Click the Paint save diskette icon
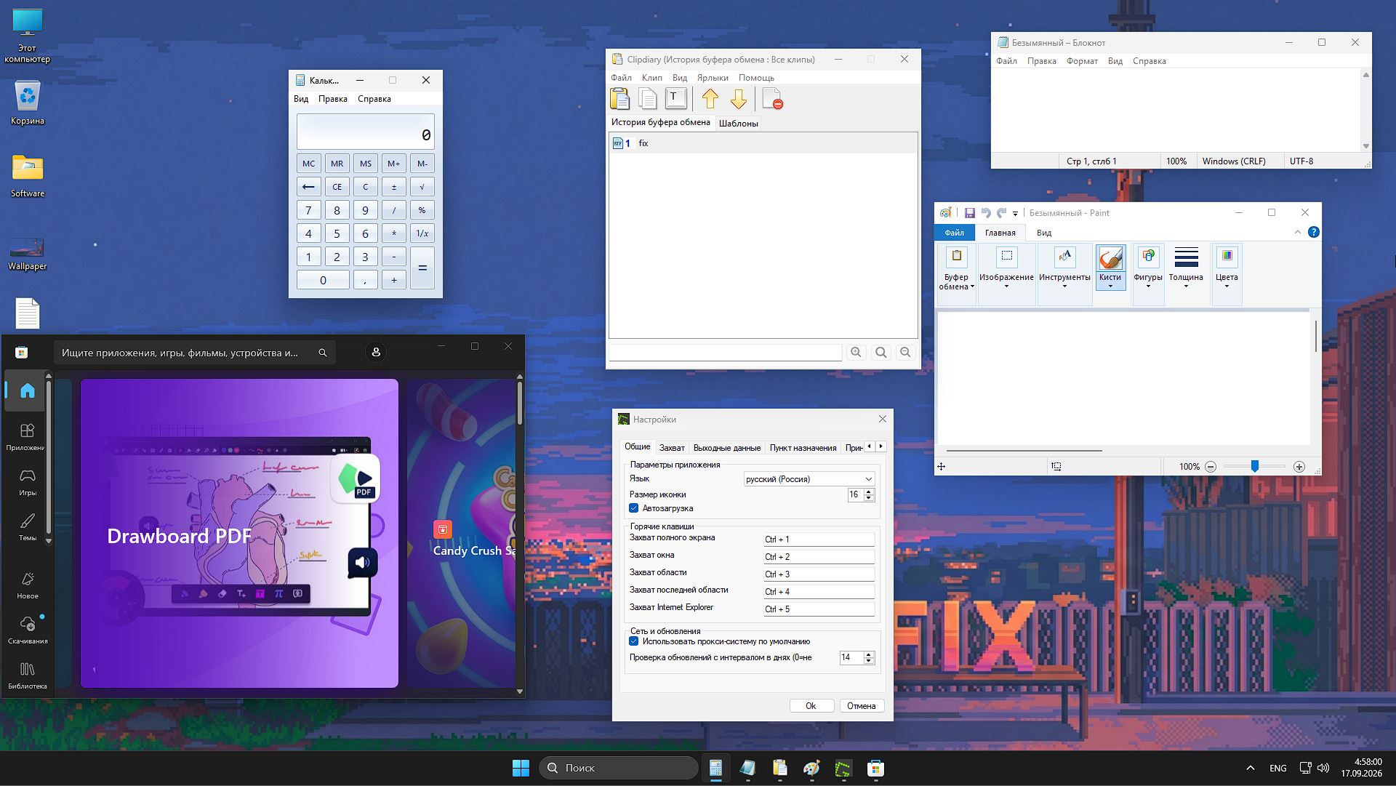This screenshot has width=1396, height=786. coord(969,213)
